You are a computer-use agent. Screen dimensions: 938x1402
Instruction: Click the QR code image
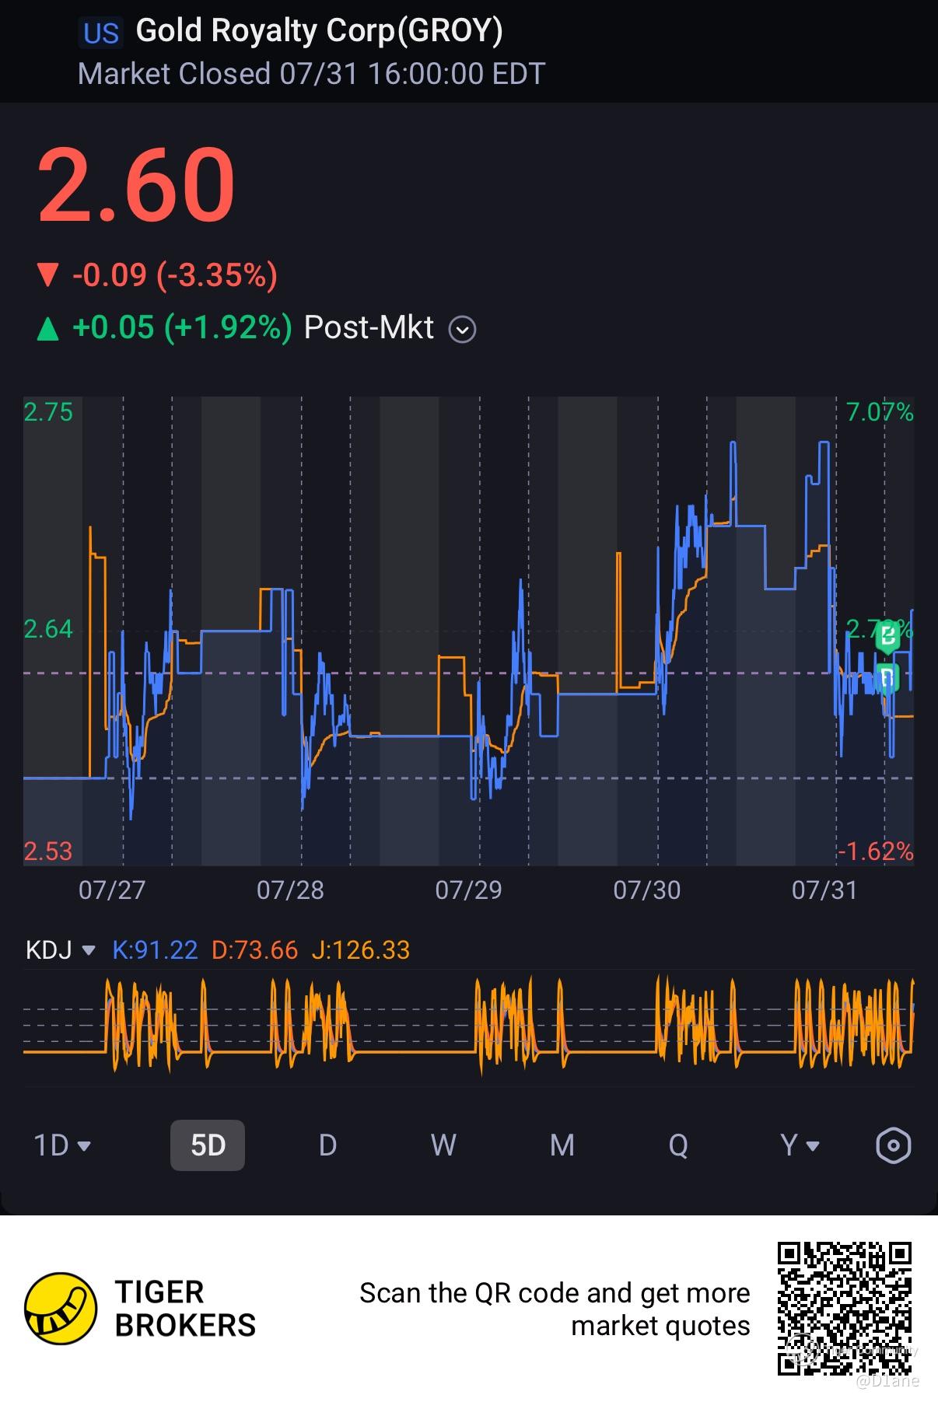(x=845, y=1308)
